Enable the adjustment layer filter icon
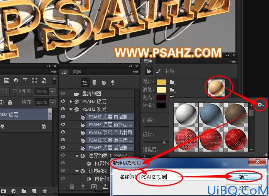Image resolution: width=269 pixels, height=196 pixels. [16, 80]
